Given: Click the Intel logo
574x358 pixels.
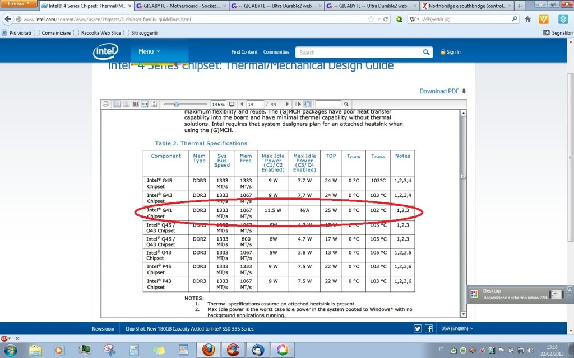Looking at the screenshot, I should coord(105,51).
